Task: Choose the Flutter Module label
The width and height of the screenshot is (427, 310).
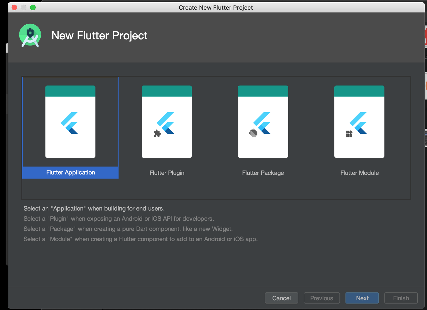Action: (x=359, y=173)
